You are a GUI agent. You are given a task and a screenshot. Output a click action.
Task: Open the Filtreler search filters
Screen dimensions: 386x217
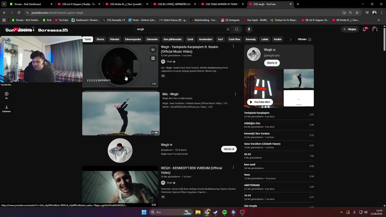[305, 39]
